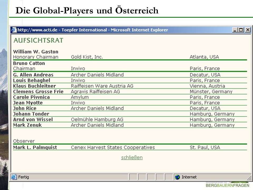Select the name G. Allen Andreas
The image size is (253, 190).
coord(33,75)
